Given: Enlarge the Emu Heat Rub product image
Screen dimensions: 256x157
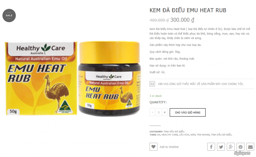Looking at the screenshot, I should (73, 78).
